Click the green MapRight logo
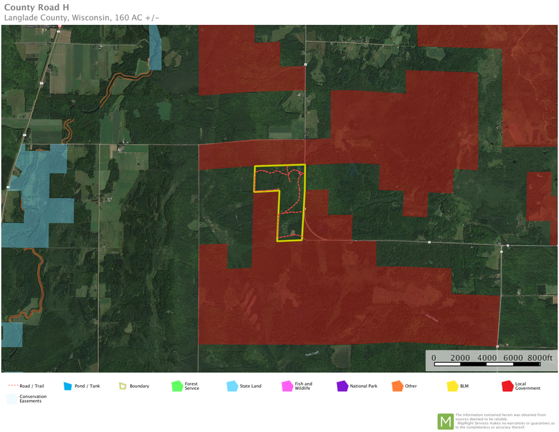 [x=446, y=421]
